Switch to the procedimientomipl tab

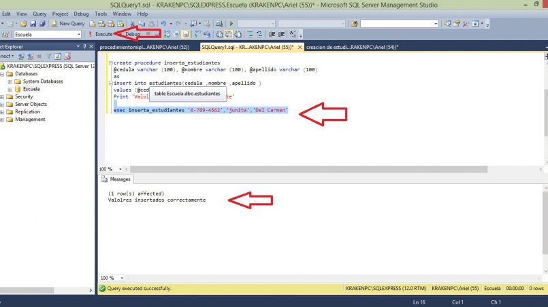(145, 47)
